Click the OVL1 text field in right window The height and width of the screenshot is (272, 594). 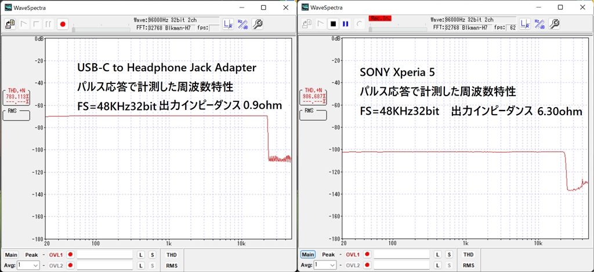click(x=401, y=255)
